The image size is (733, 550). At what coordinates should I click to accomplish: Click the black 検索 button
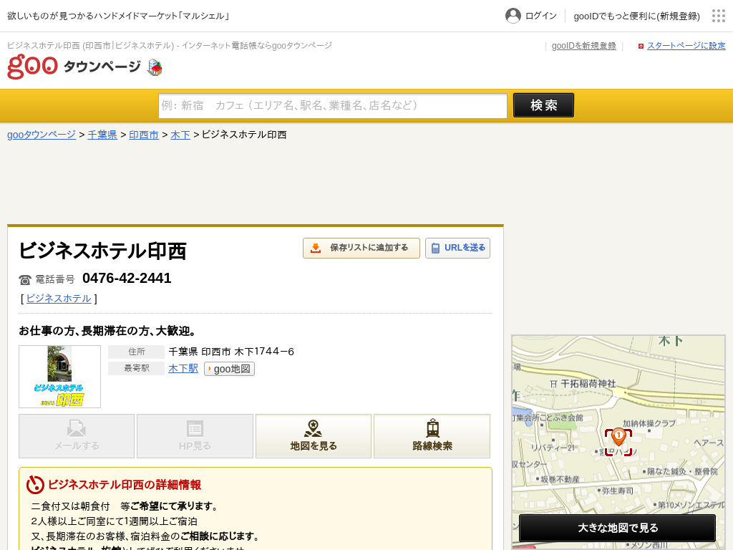tap(544, 105)
